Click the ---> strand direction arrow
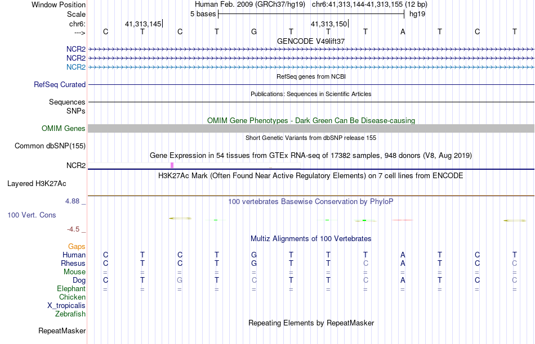The image size is (535, 344). tap(79, 33)
